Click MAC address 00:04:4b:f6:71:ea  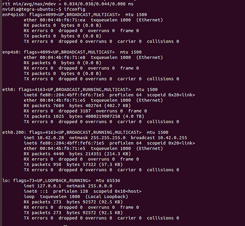point(62,20)
